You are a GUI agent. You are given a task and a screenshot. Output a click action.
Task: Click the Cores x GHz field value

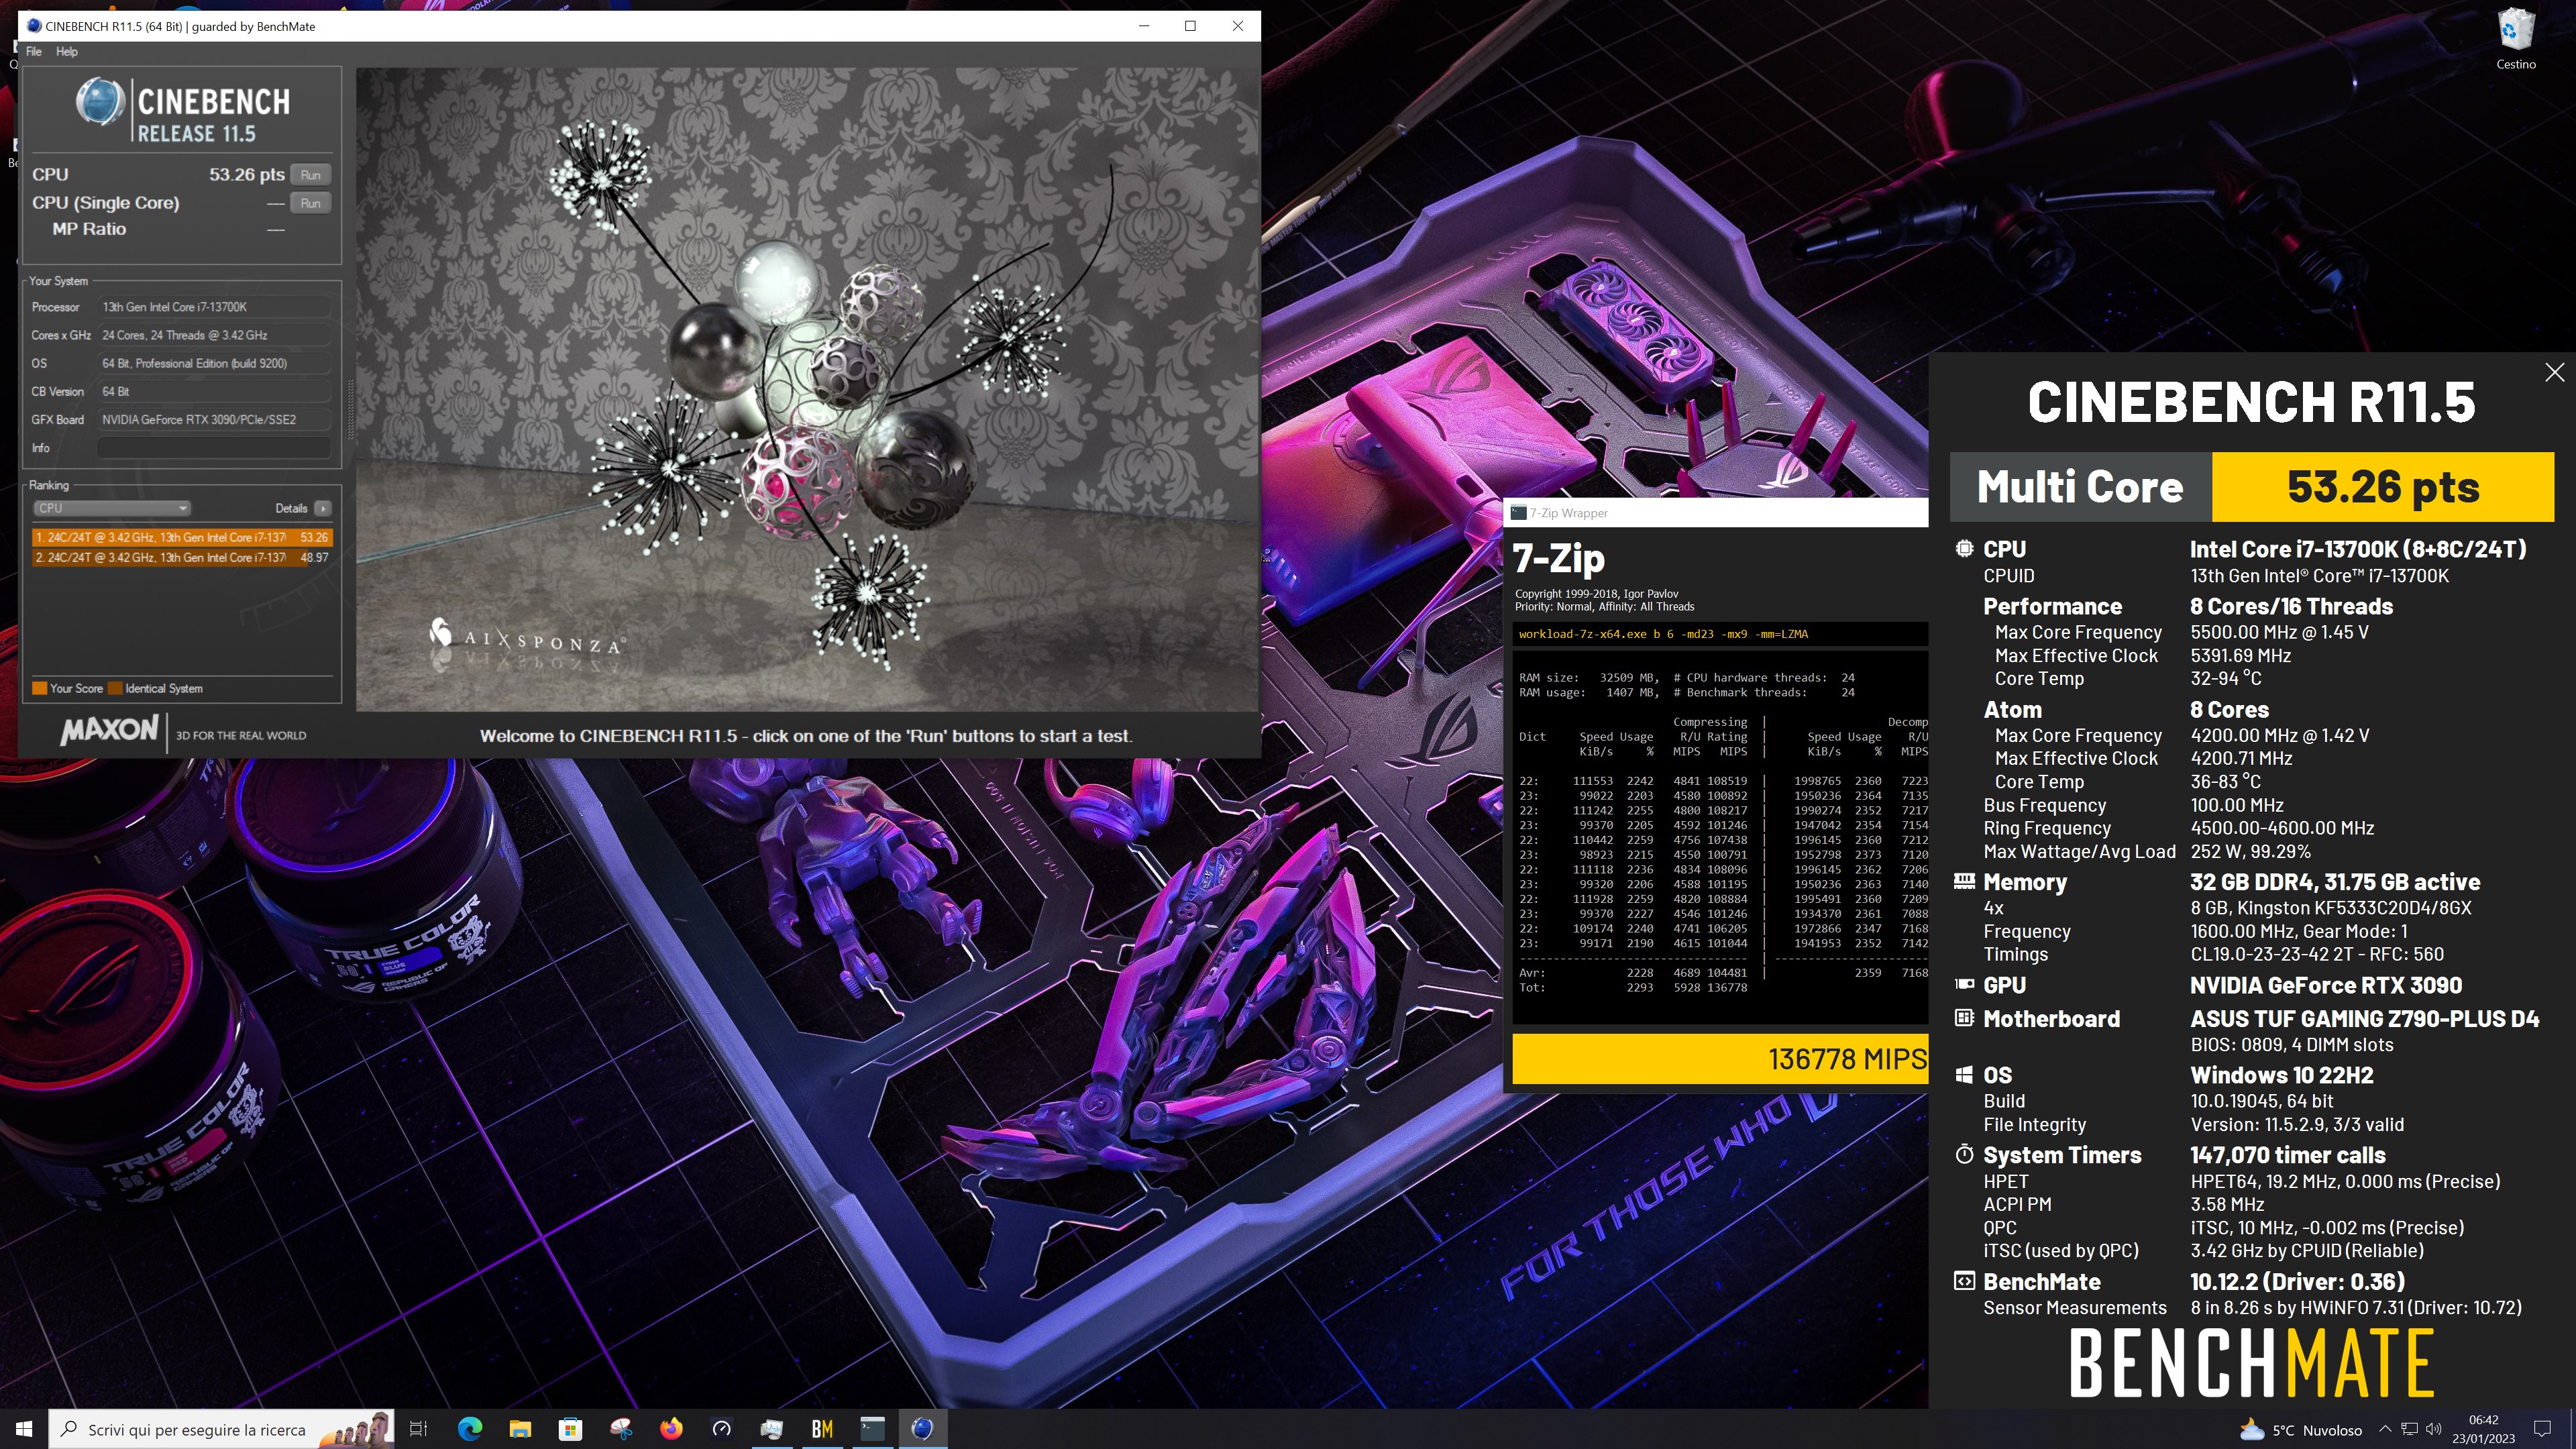pos(214,335)
